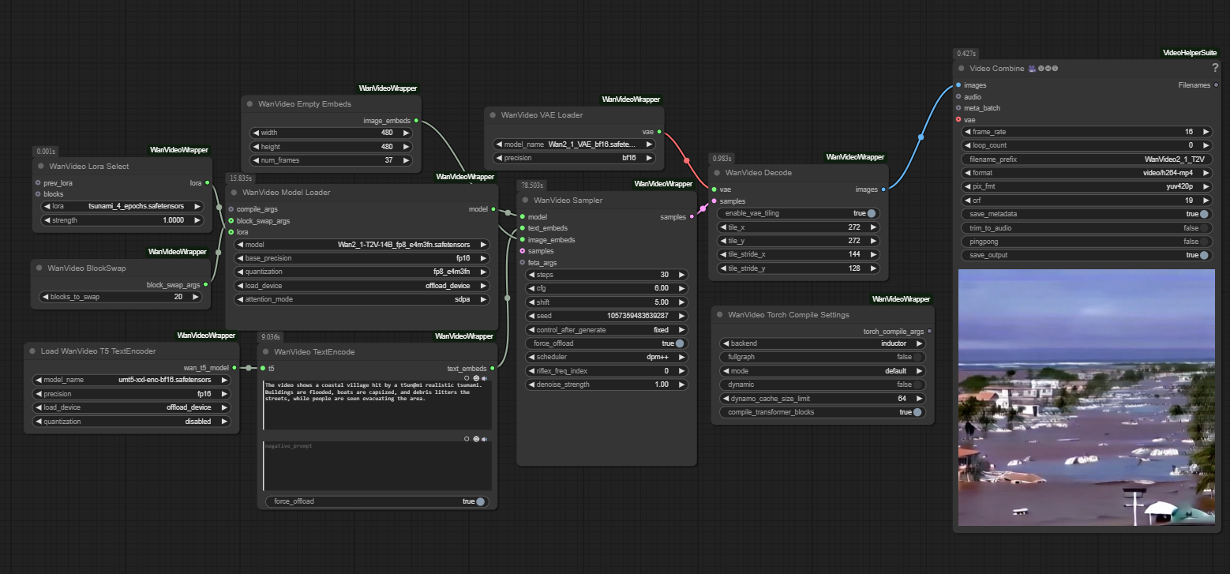Click the filename_prefix field in Video Combine
Screen dimensions: 1230x574
coord(1086,159)
